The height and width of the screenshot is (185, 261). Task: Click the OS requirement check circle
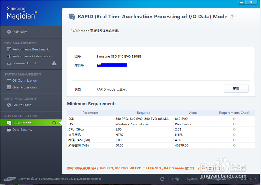[234, 124]
